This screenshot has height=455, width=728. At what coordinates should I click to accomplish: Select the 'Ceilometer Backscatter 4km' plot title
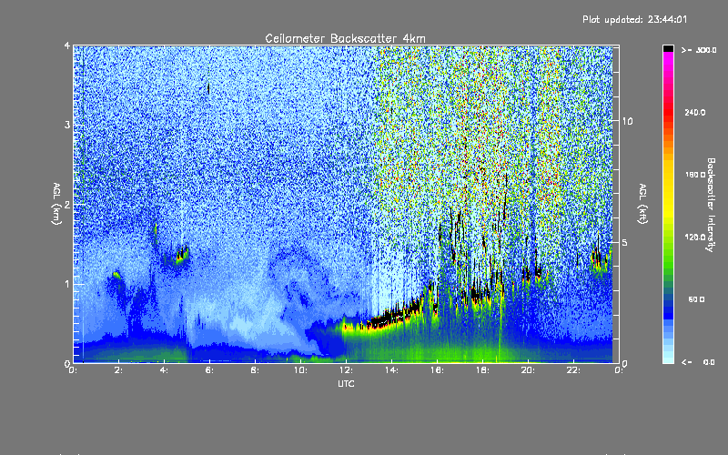click(x=345, y=38)
